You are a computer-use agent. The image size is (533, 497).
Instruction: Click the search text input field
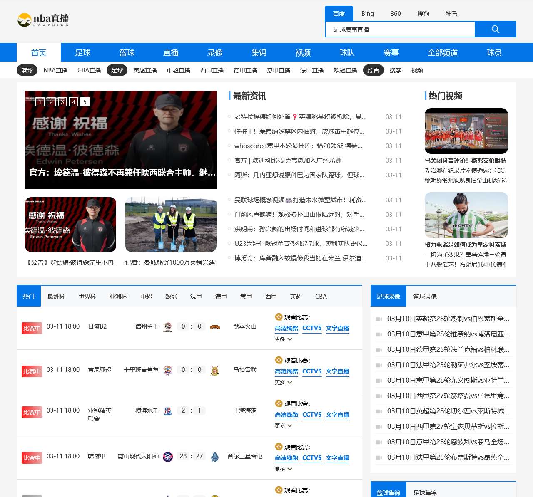coord(400,30)
